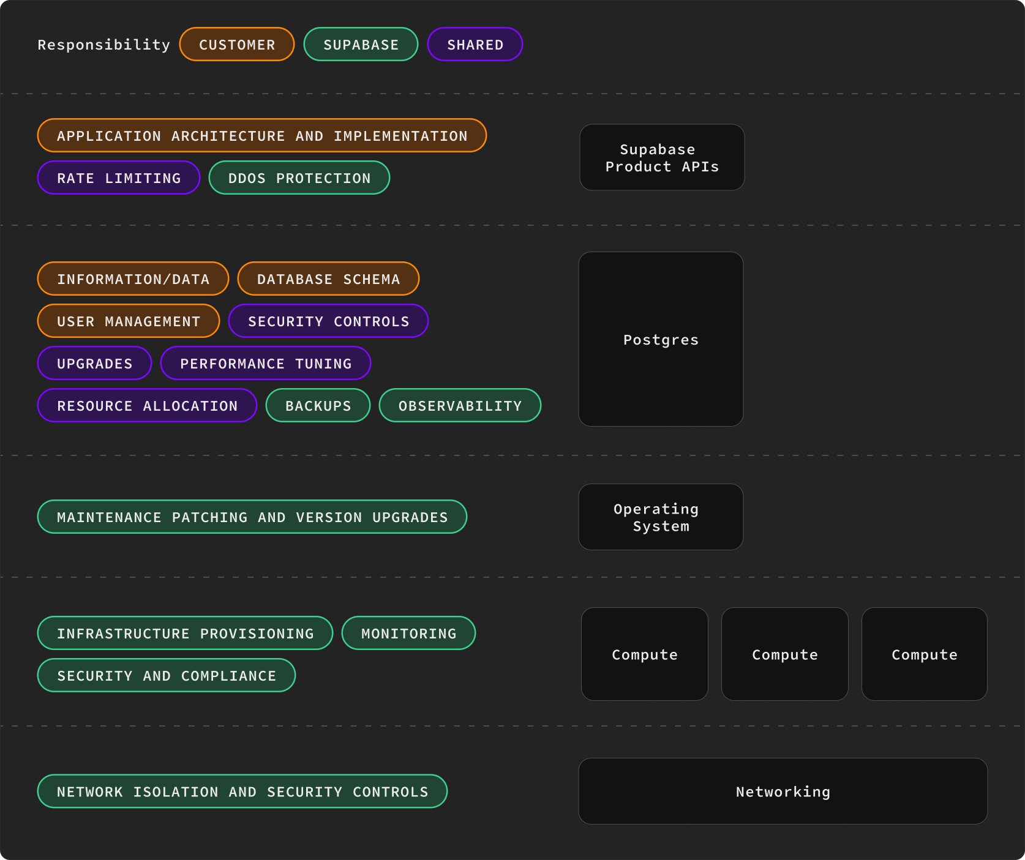The width and height of the screenshot is (1025, 860).
Task: Click the Performance Tuning tag
Action: (266, 364)
